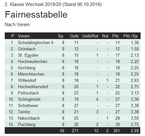
Task: Select the Scheiblingkirchen II team name
Action: [x=36, y=43]
